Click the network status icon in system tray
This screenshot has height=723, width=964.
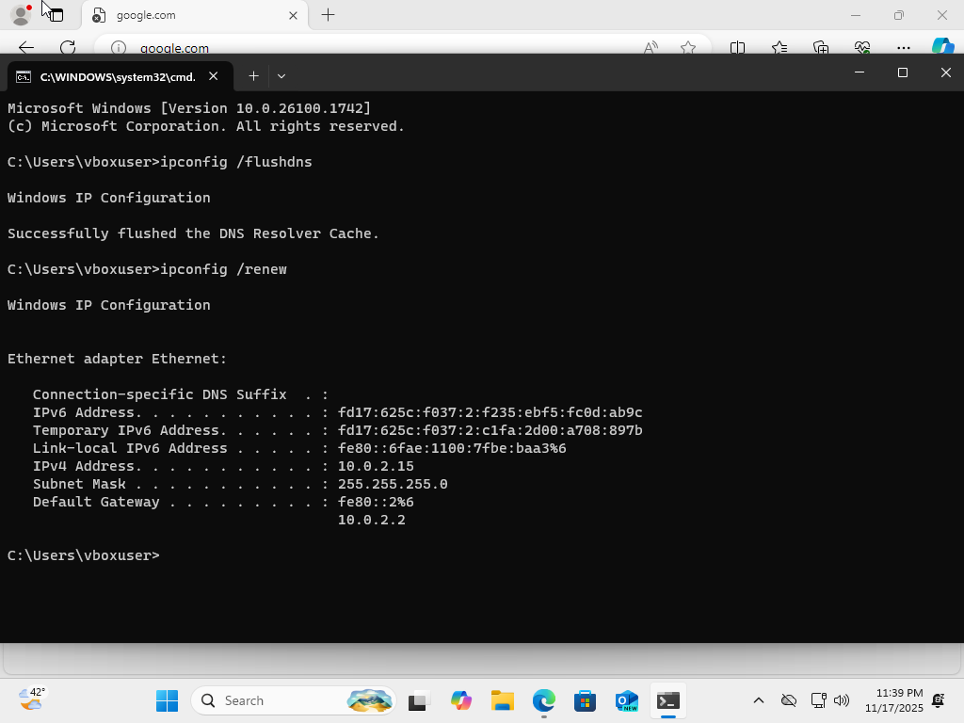(818, 700)
